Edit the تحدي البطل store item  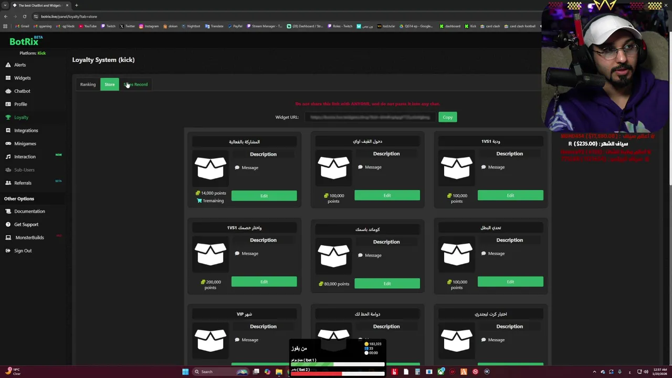coord(510,282)
